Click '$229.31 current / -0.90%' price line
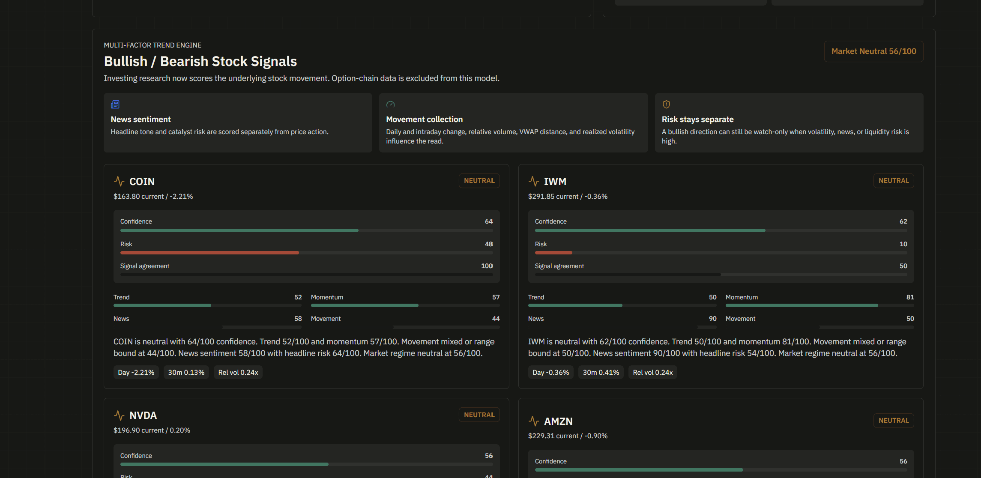981x478 pixels. pos(568,436)
